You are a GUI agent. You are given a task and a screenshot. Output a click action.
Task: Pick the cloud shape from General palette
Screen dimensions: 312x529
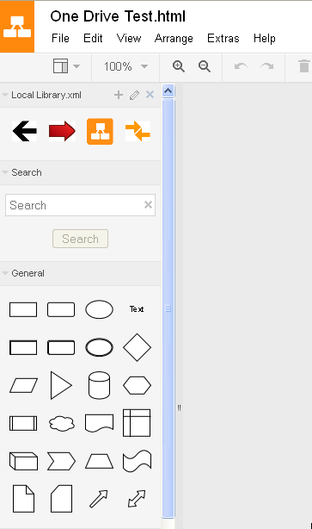(x=61, y=423)
